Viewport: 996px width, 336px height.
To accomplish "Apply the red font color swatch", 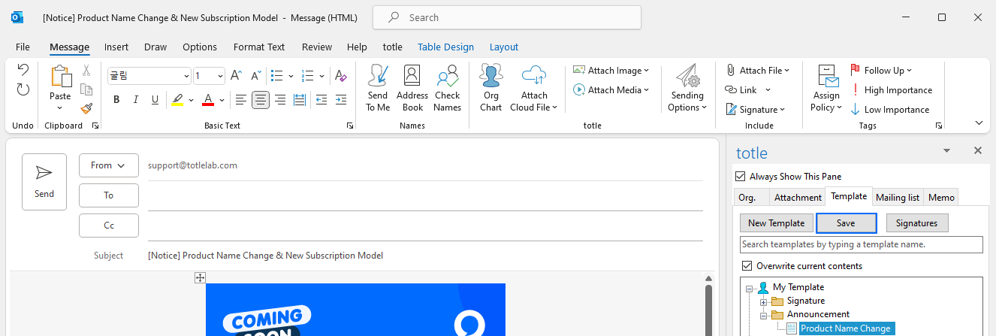I will pyautogui.click(x=208, y=99).
